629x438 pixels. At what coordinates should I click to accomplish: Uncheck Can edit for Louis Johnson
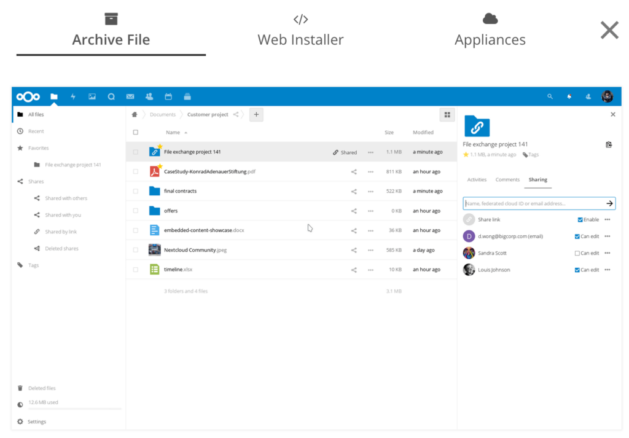pyautogui.click(x=577, y=270)
